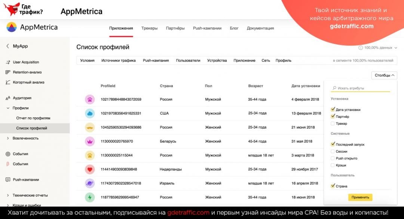The image size is (404, 219).
Task: Open the Приложение segment filter
Action: 245,60
